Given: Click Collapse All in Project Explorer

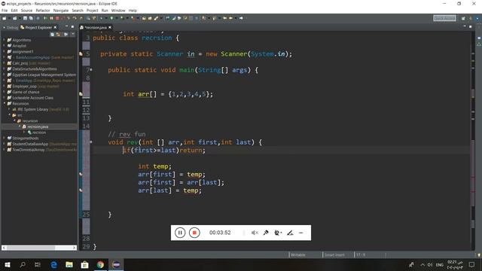Looking at the screenshot, I should 52,35.
